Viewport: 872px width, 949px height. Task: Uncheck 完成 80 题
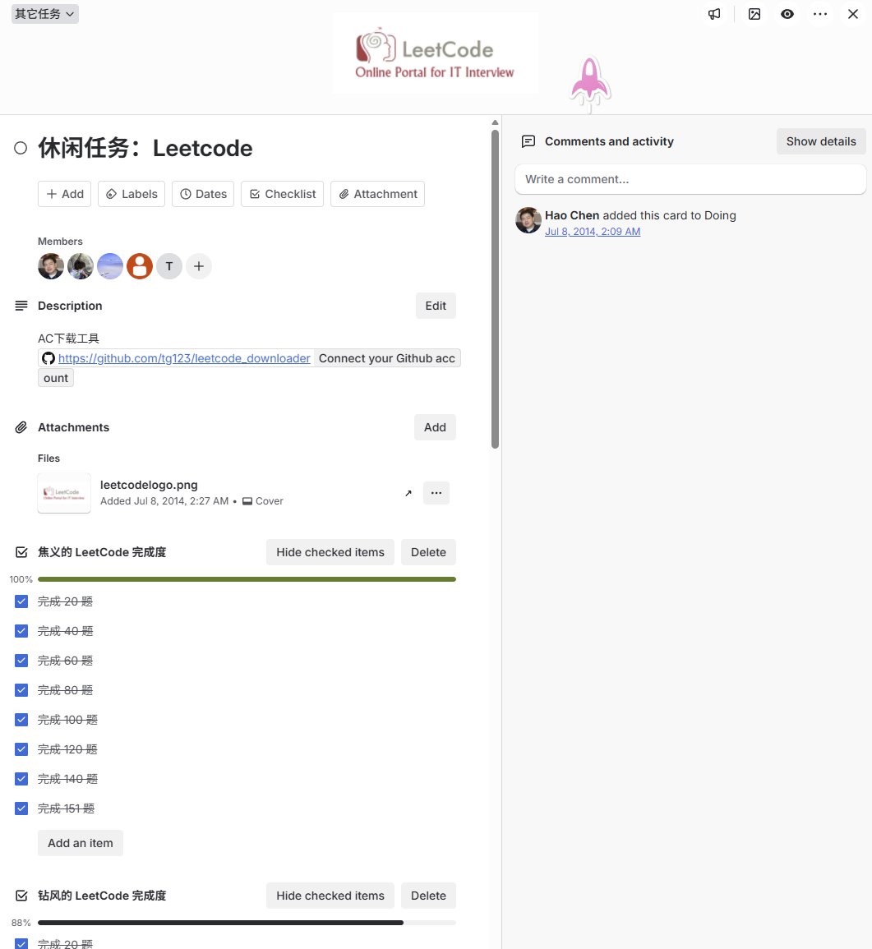pos(21,690)
